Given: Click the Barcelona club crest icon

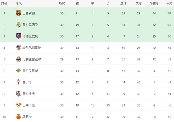Looking at the screenshot, I should pyautogui.click(x=18, y=13).
